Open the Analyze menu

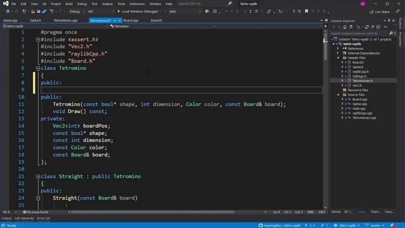click(x=107, y=4)
